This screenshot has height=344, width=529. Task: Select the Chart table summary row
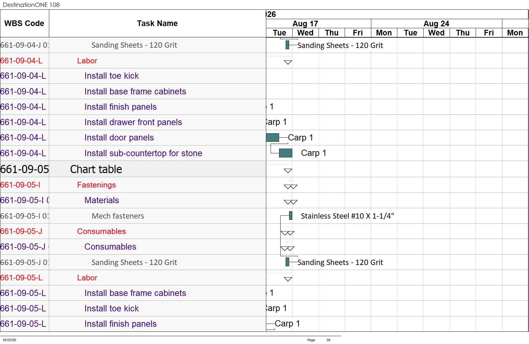click(x=133, y=169)
